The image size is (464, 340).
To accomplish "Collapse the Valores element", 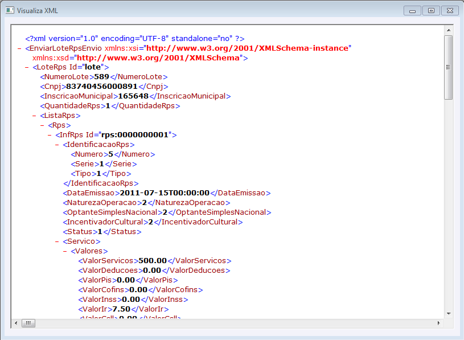I will (x=64, y=251).
